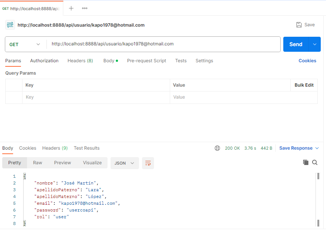
Task: Expand the Send button arrow options
Action: [x=314, y=44]
